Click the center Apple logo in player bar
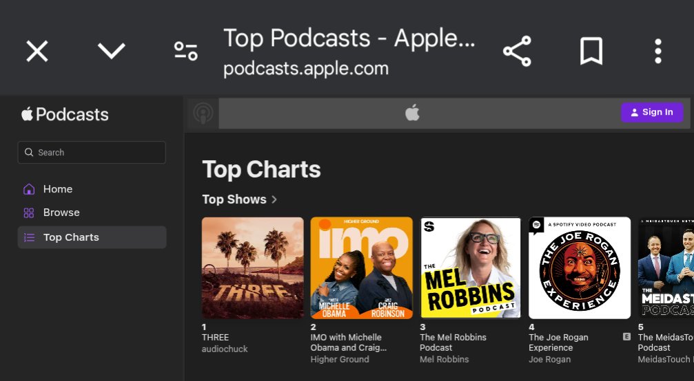Image resolution: width=694 pixels, height=381 pixels. click(412, 113)
